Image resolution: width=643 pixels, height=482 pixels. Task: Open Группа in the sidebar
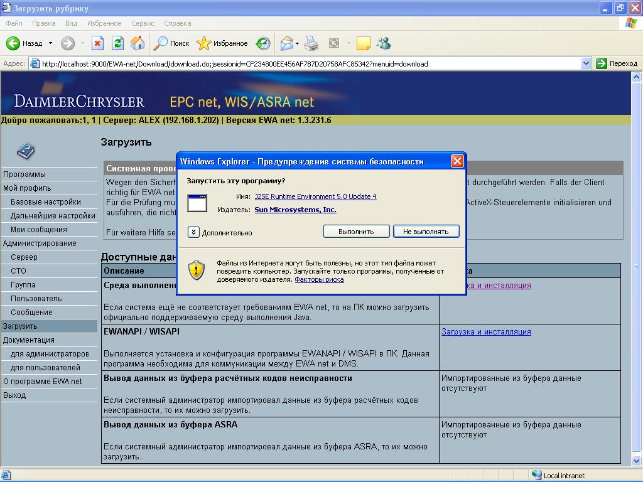(x=23, y=284)
